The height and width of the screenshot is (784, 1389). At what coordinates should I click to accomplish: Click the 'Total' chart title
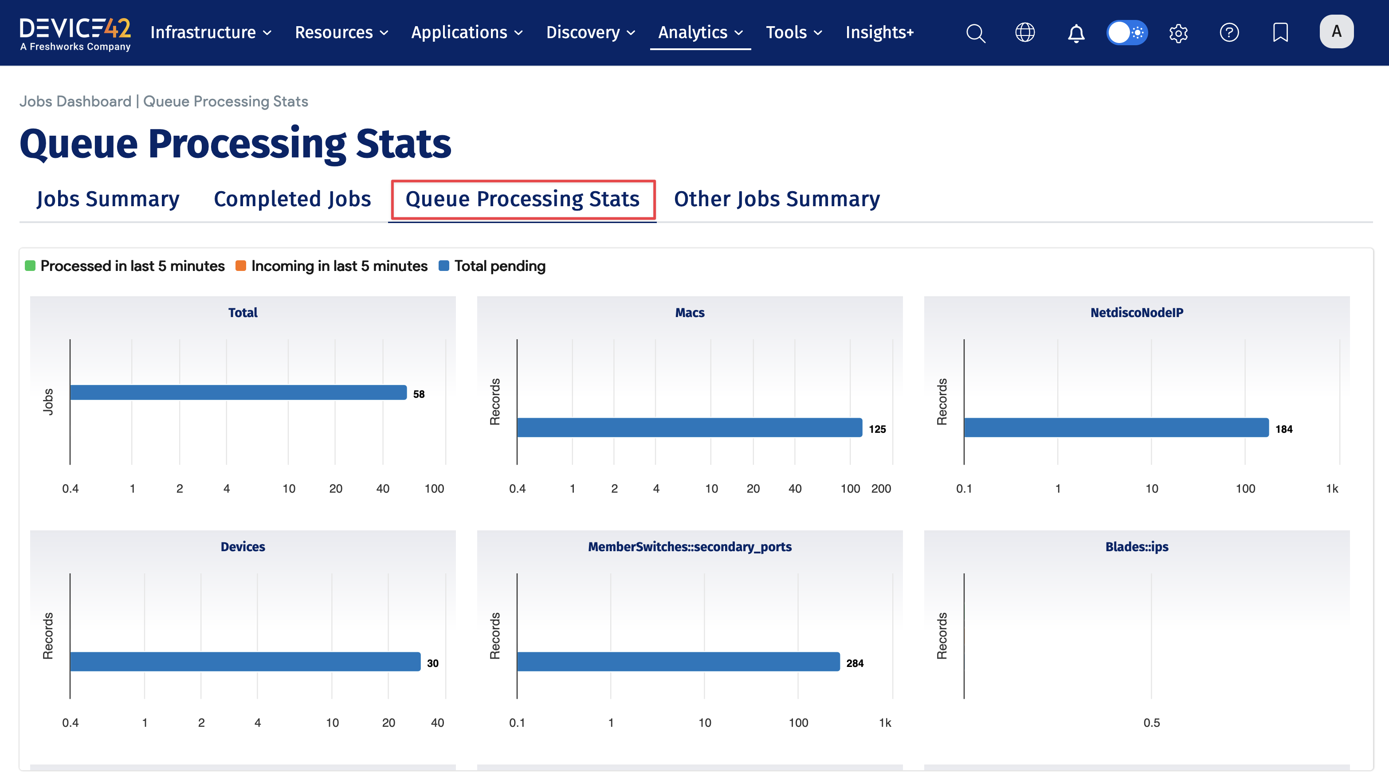(x=243, y=313)
